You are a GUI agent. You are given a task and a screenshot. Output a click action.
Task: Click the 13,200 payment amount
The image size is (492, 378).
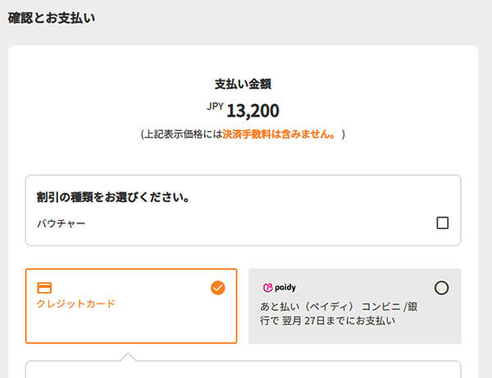coord(253,110)
